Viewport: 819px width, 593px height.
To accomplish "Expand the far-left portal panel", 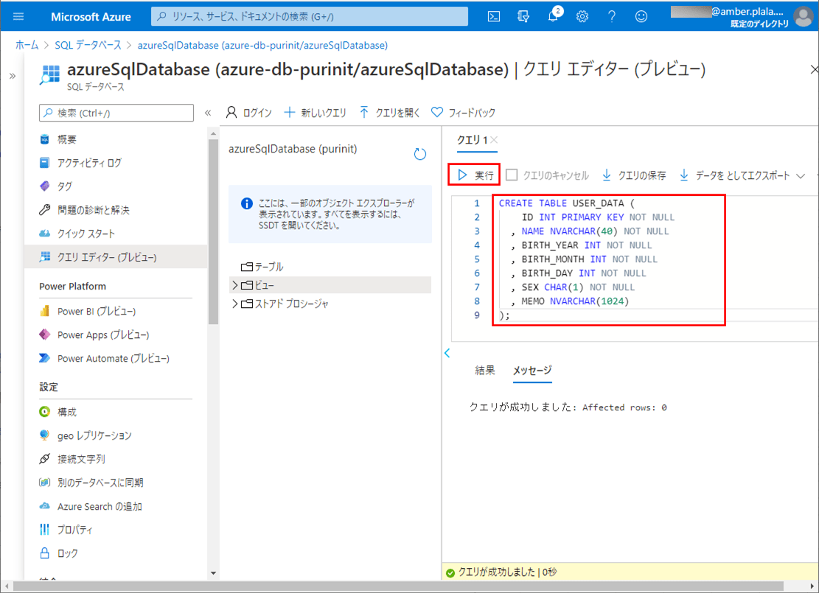I will (12, 76).
